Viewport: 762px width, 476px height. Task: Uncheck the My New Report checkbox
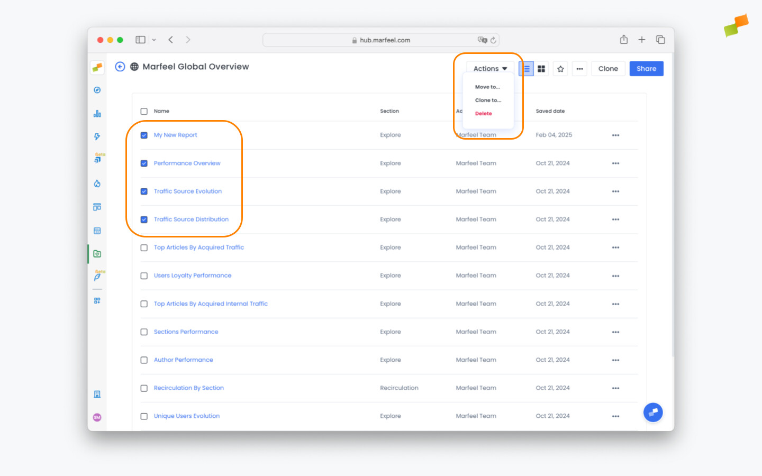click(144, 135)
